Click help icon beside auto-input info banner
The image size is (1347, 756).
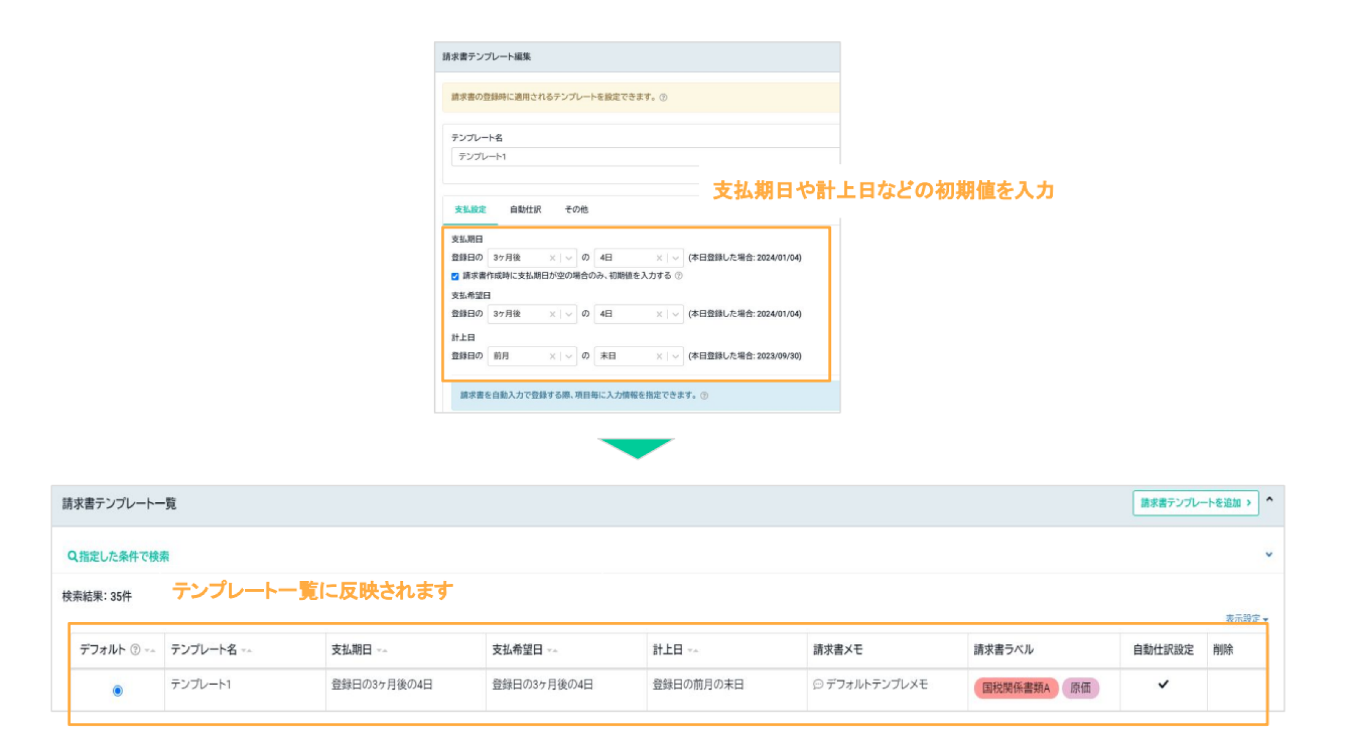click(704, 396)
